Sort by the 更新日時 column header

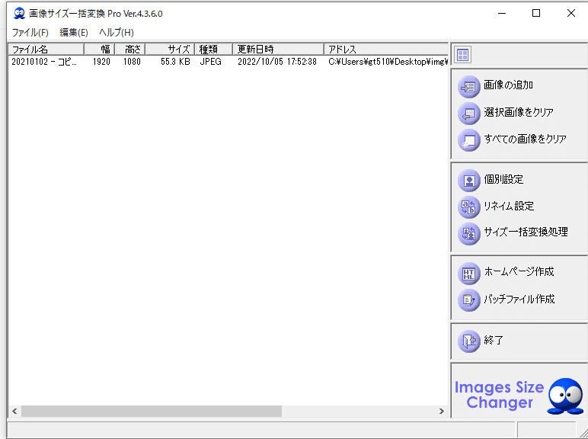278,49
